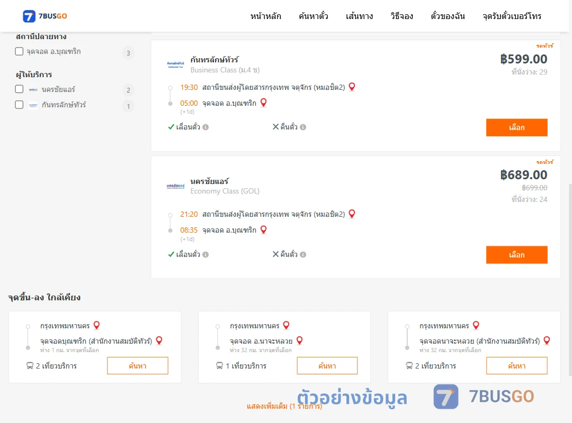
Task: Click กรุงเทพมหานคร pin in จุดจอดนาจะหลวย สมบัติทัวร์ card
Action: 476,325
